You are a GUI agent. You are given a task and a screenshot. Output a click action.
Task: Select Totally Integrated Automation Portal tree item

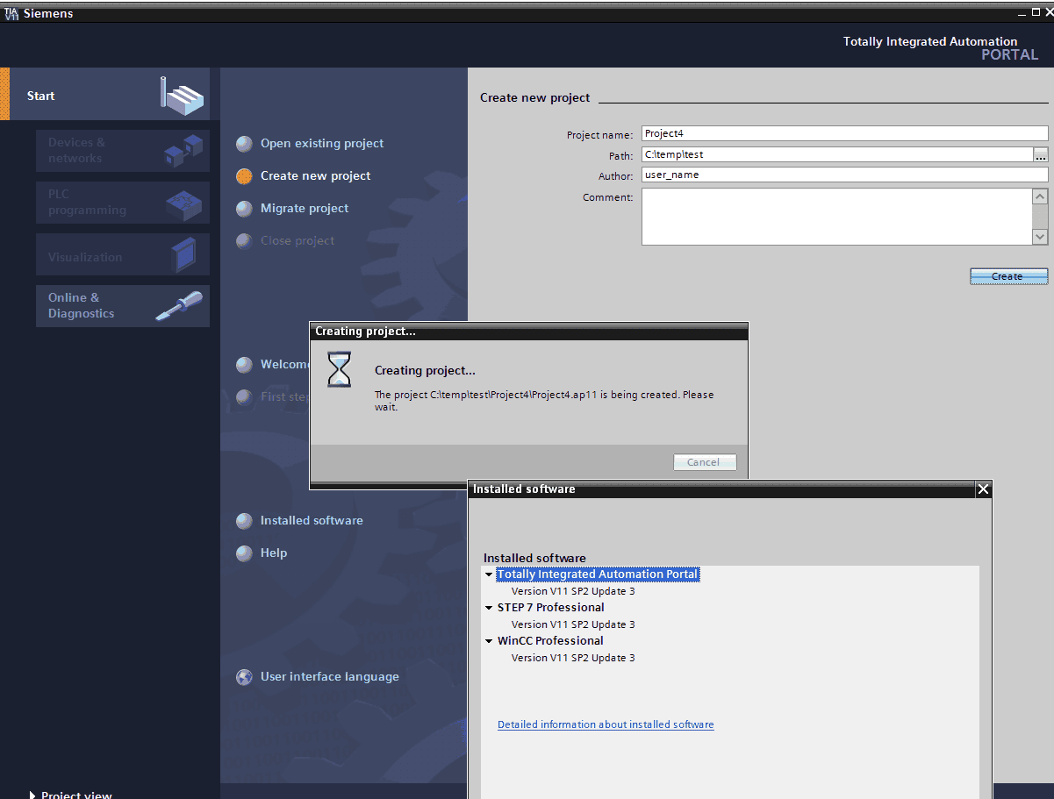[598, 574]
